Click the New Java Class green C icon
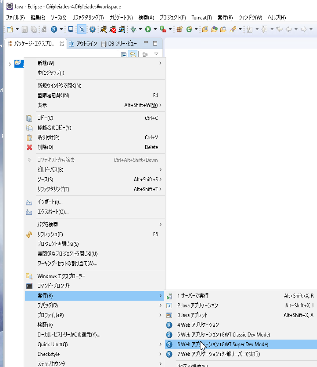This screenshot has height=367, width=317. click(189, 29)
